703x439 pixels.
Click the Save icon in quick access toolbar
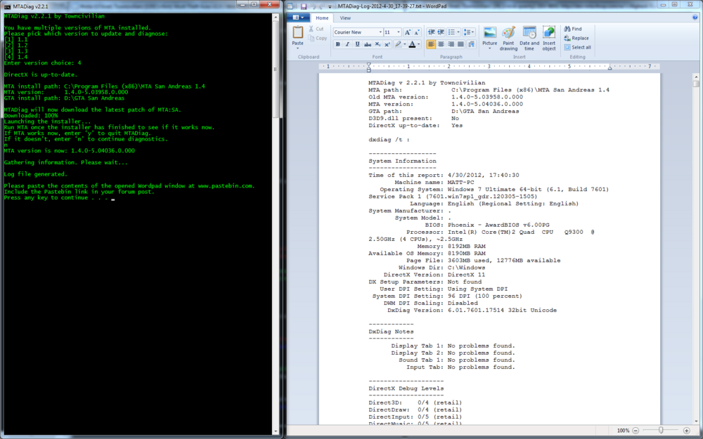[303, 6]
